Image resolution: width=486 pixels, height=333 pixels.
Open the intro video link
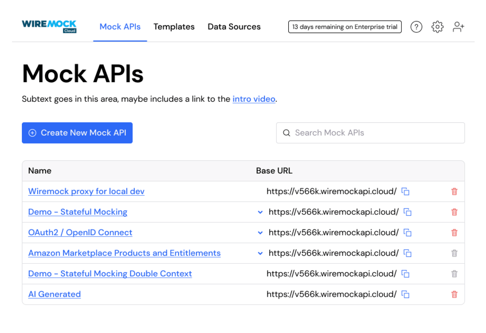click(254, 99)
